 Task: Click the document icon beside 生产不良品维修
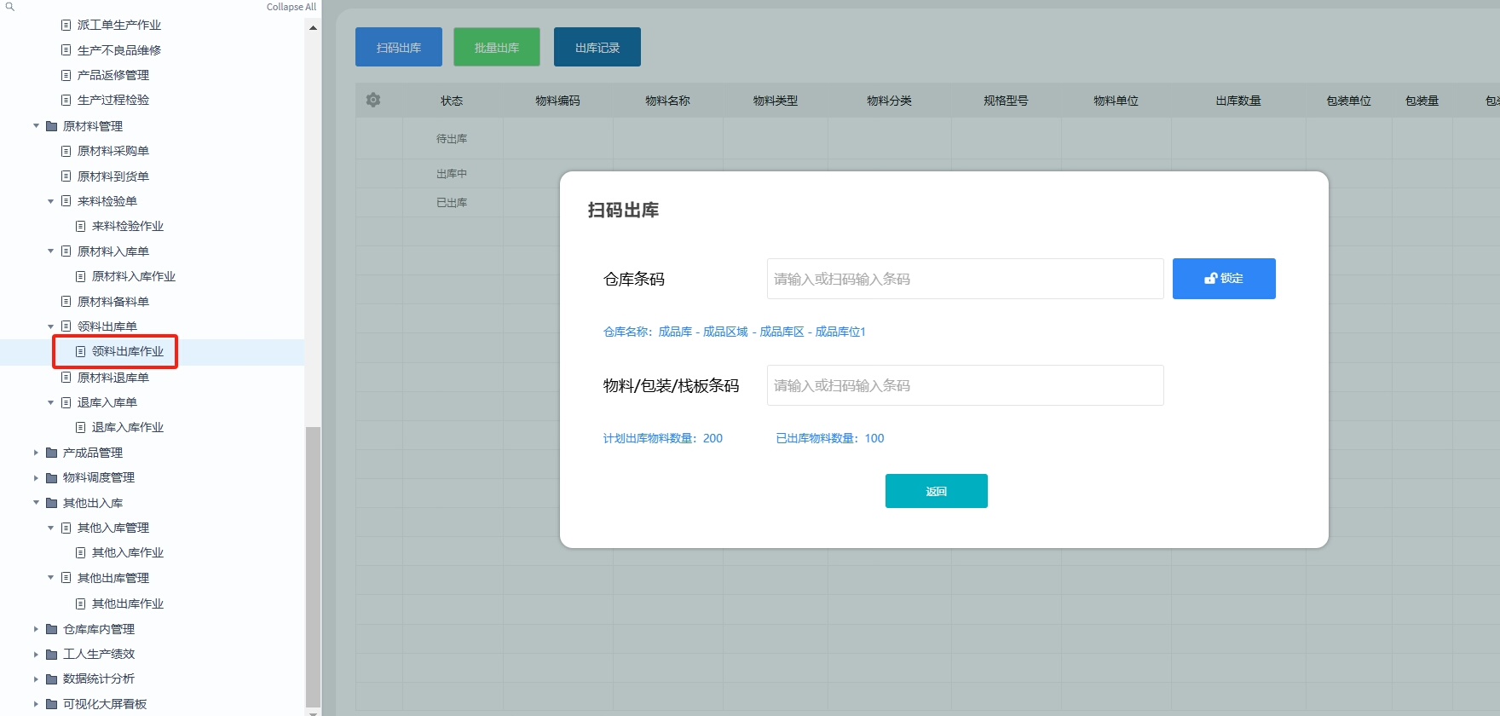tap(66, 50)
